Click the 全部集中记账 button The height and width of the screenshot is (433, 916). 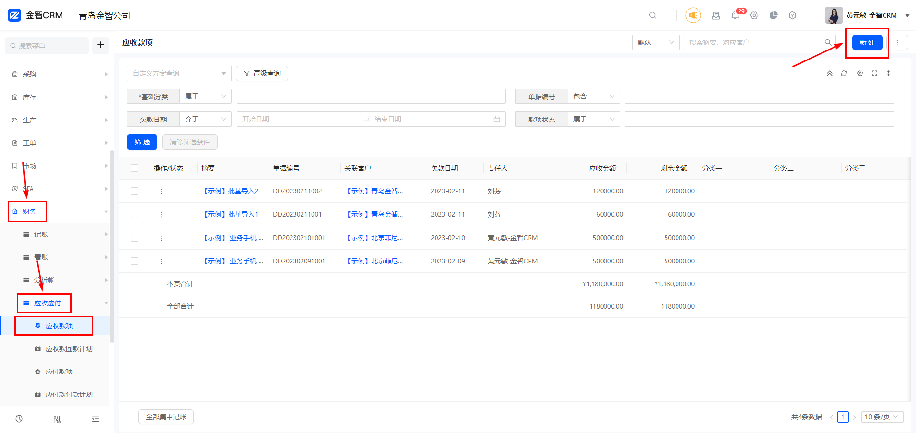click(166, 417)
